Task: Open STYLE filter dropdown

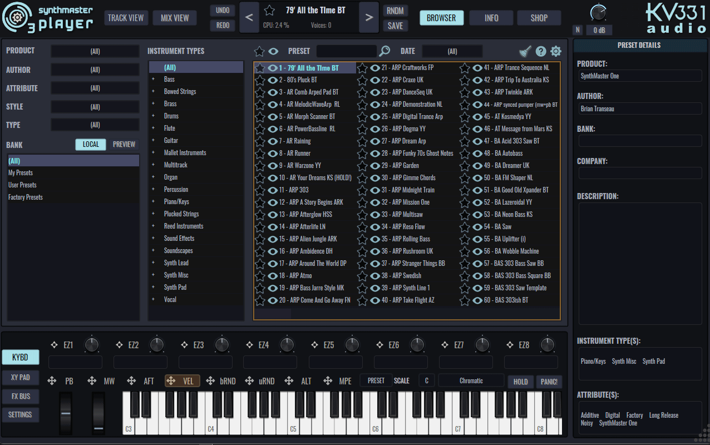Action: point(95,107)
